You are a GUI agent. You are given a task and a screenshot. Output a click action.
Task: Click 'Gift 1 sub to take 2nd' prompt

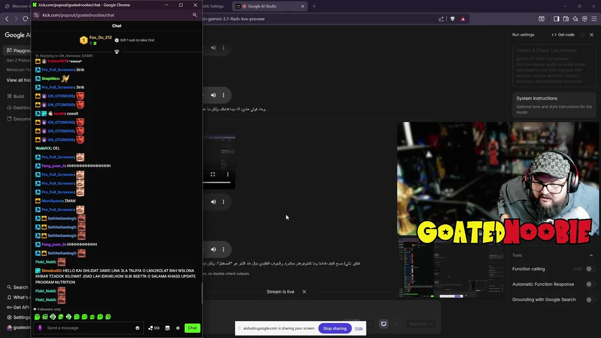click(x=134, y=40)
